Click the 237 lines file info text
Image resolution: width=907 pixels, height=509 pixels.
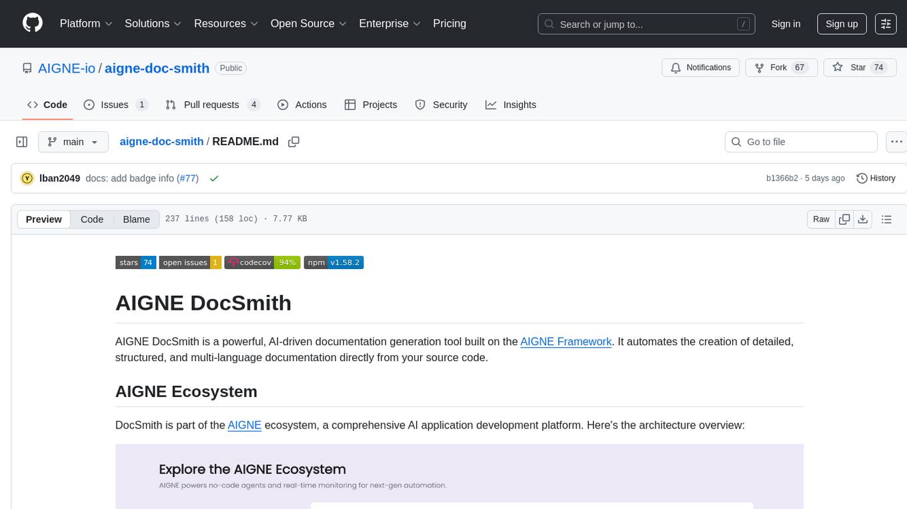236,219
